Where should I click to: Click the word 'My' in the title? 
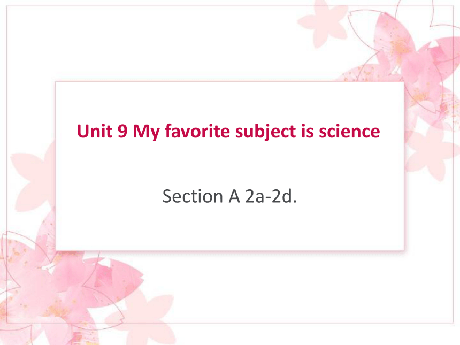pyautogui.click(x=146, y=132)
